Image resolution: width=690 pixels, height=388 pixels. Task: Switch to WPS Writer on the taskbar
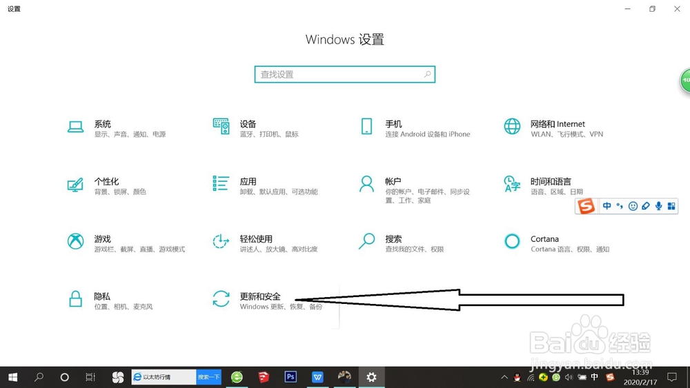(317, 377)
